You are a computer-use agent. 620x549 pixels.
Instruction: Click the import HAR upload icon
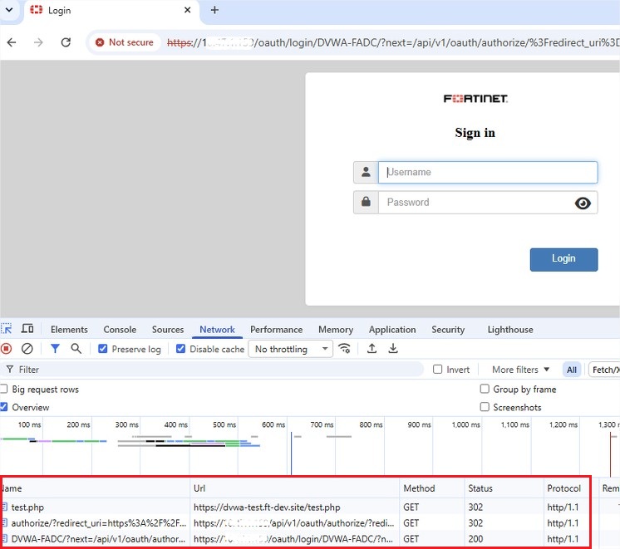pos(372,349)
